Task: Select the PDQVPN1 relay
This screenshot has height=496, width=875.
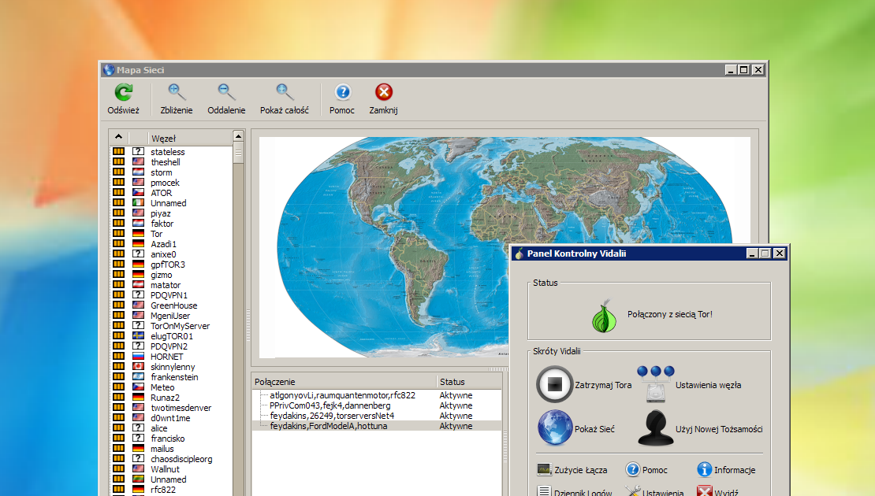Action: click(x=169, y=295)
